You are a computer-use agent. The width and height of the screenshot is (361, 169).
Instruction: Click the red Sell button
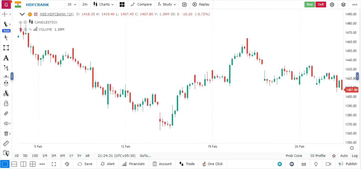[x=321, y=4]
